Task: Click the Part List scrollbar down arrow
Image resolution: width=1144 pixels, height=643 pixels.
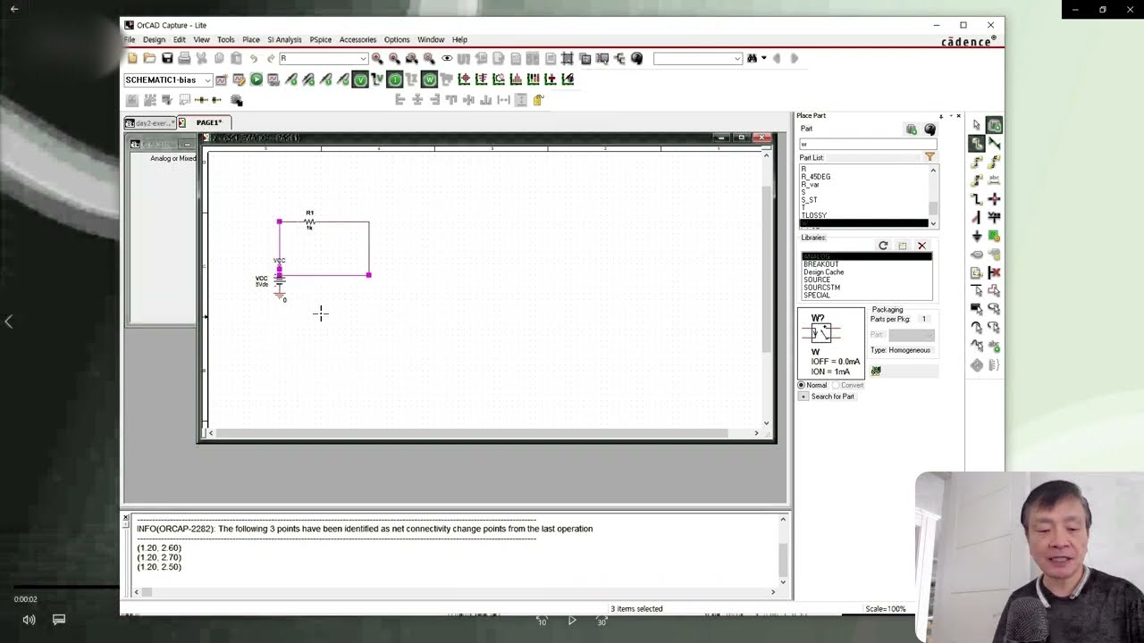Action: (x=933, y=223)
